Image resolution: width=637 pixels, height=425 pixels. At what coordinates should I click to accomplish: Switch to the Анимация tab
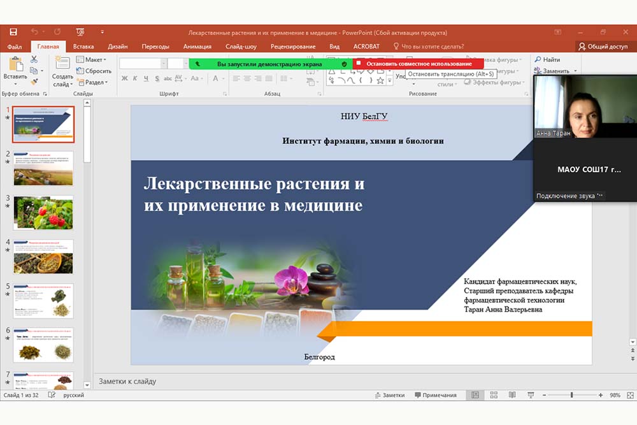click(x=197, y=47)
